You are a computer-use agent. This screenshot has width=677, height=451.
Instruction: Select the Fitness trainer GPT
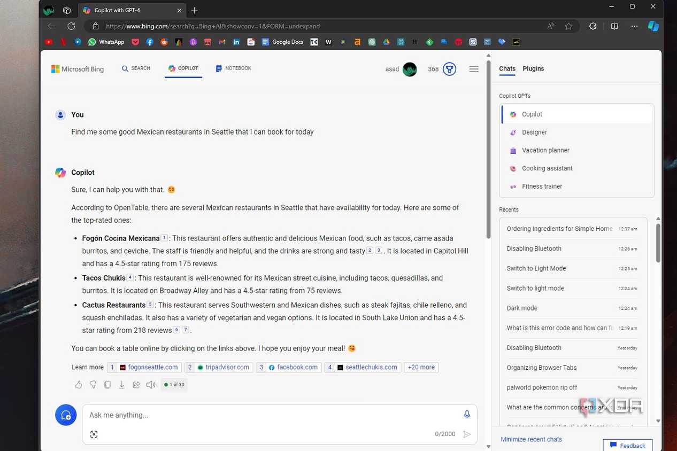coord(577,186)
